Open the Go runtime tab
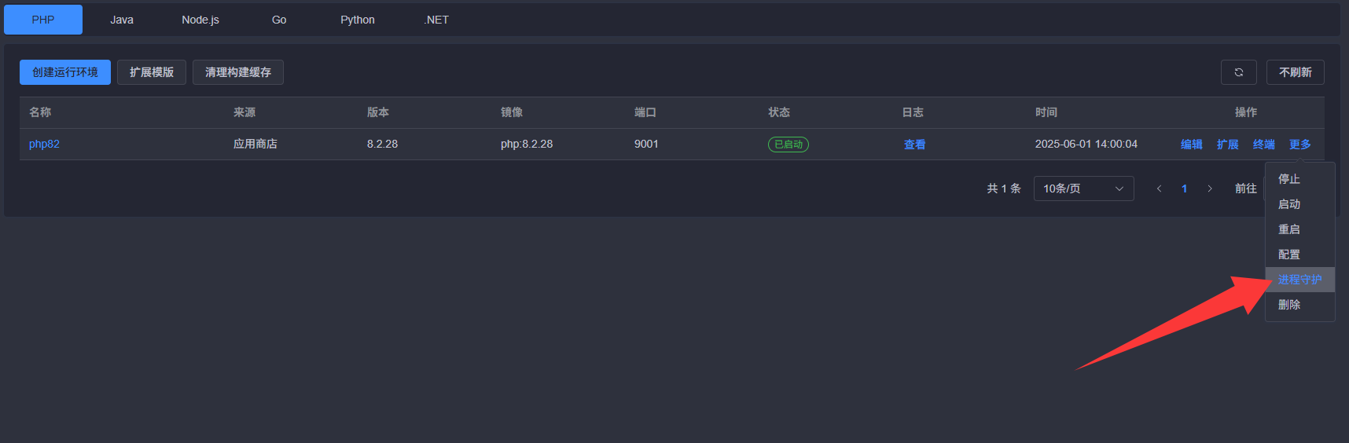The height and width of the screenshot is (443, 1349). 279,20
